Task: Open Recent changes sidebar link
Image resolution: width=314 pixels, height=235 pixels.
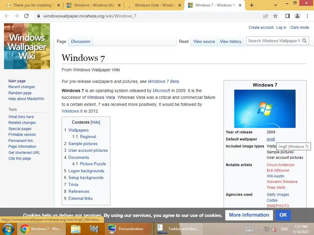Action: [x=22, y=87]
